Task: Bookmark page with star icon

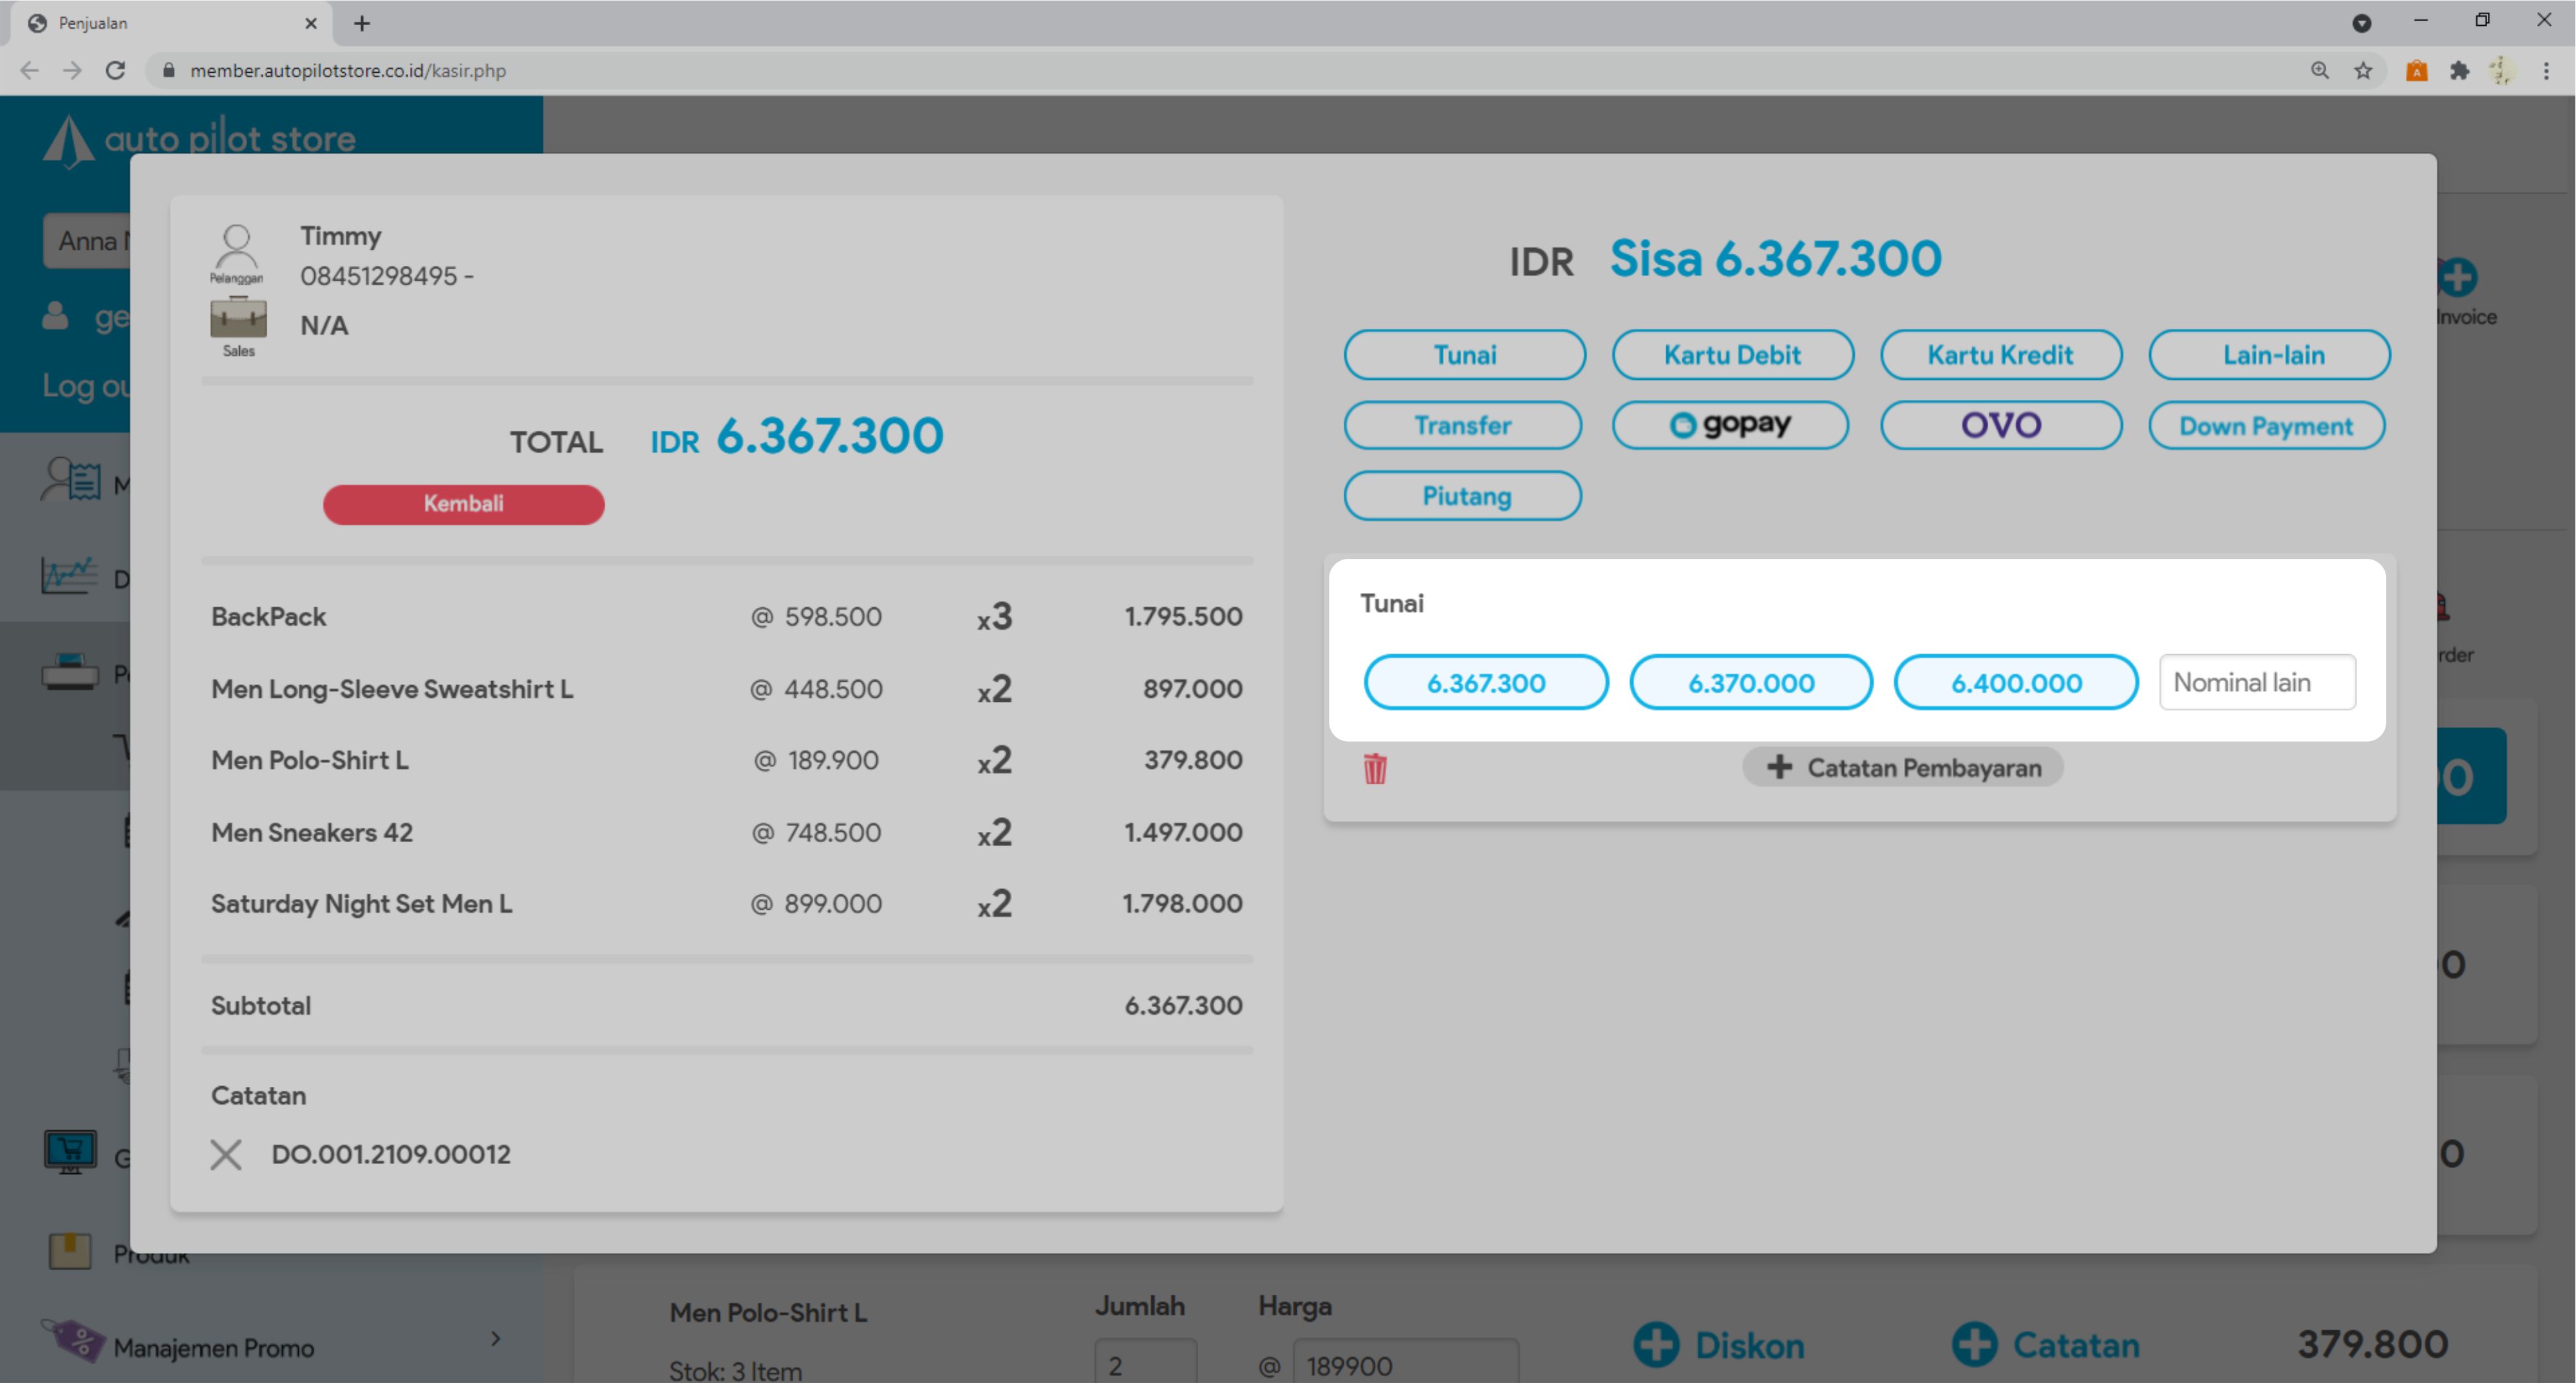Action: [x=2363, y=70]
